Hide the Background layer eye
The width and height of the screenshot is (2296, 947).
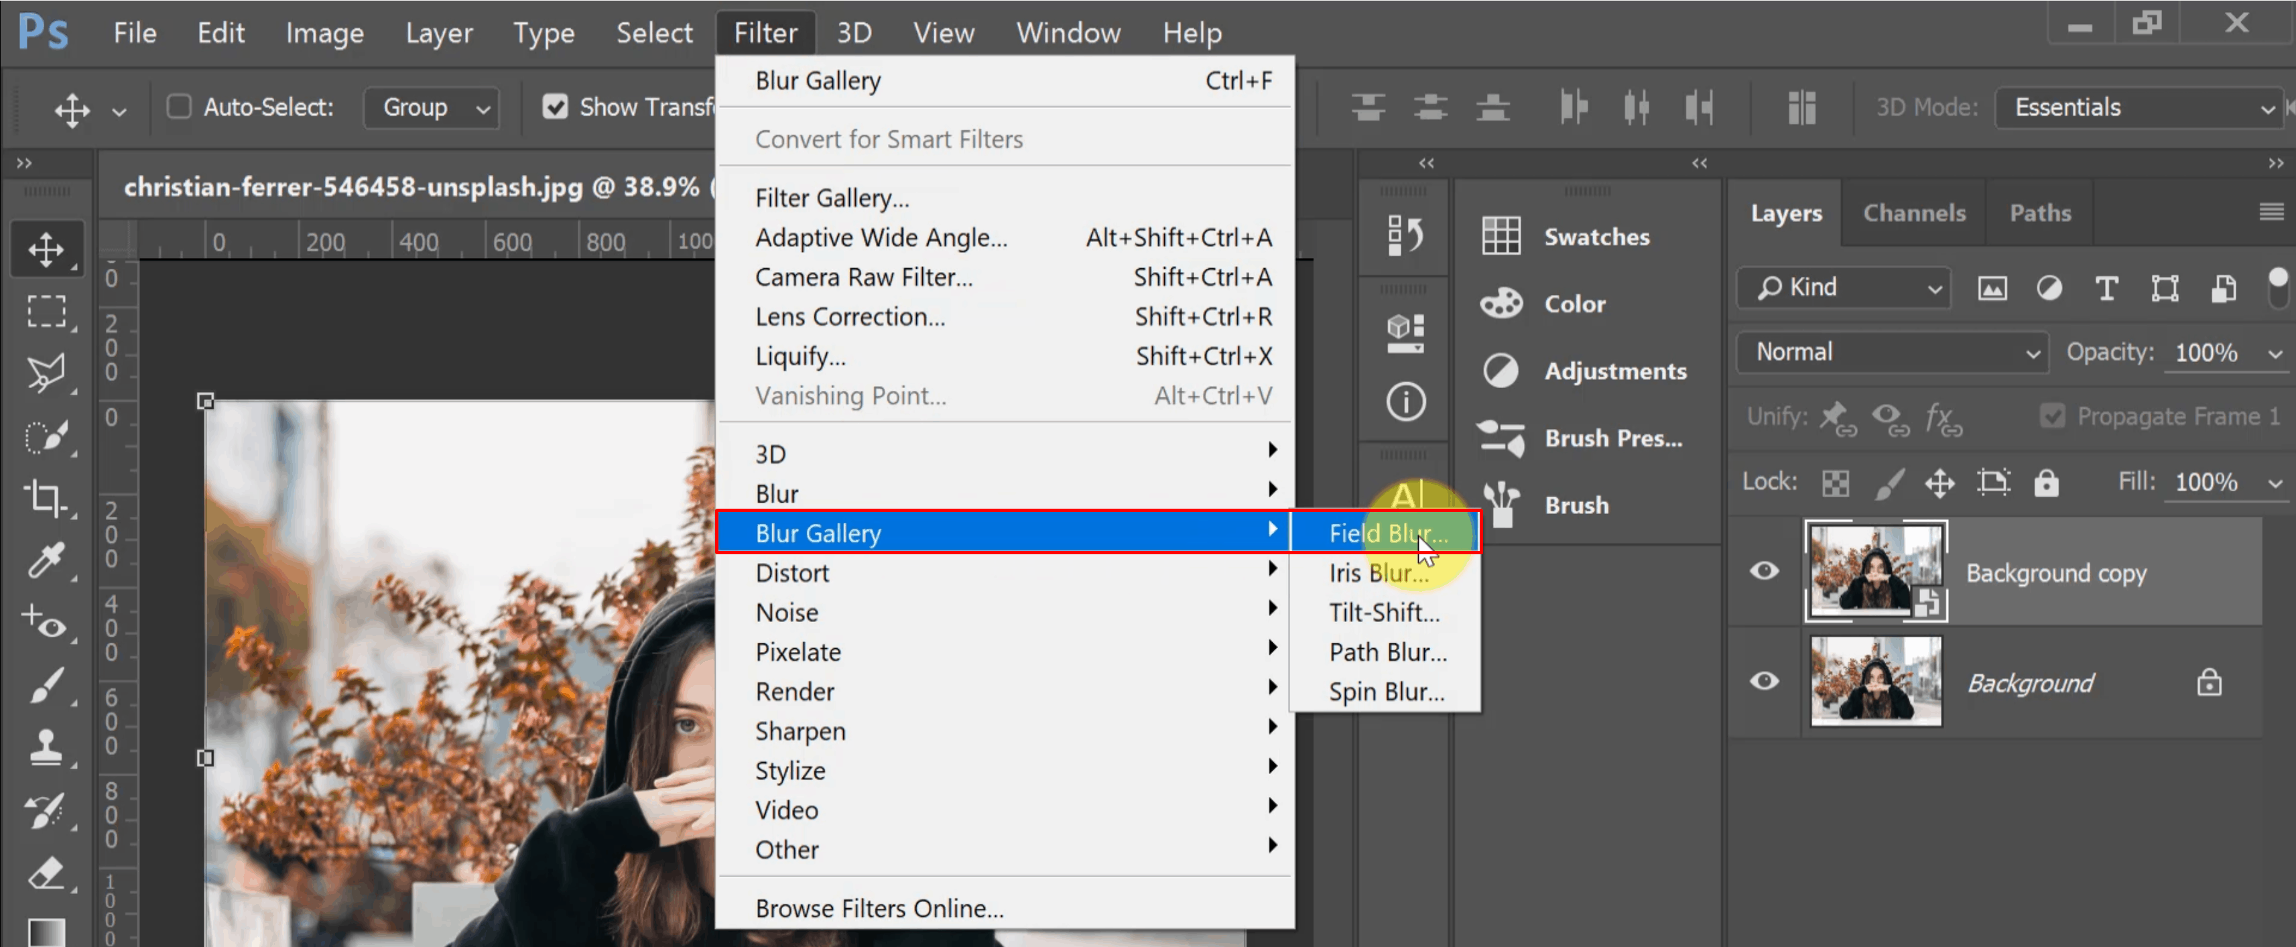pyautogui.click(x=1764, y=682)
